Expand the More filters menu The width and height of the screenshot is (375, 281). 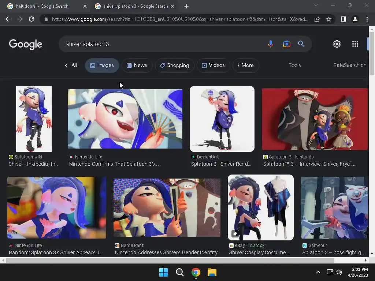coord(246,65)
